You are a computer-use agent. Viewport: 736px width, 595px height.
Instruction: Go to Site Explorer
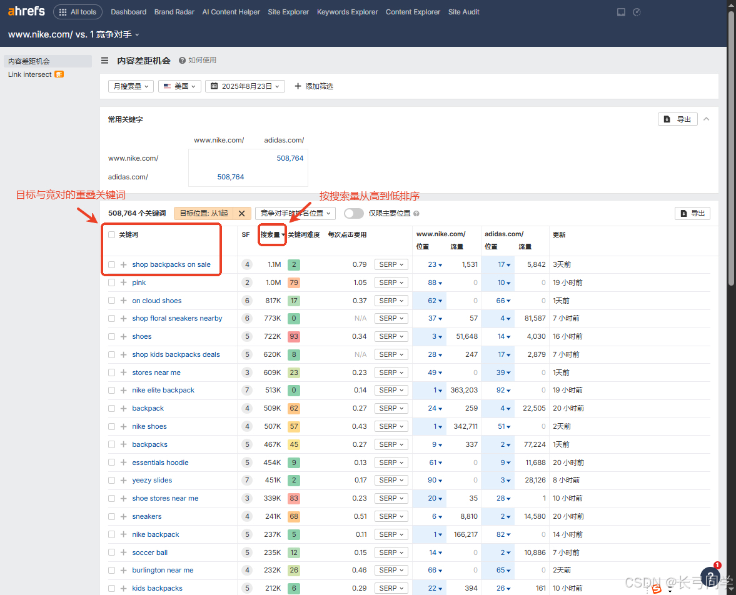pyautogui.click(x=288, y=12)
